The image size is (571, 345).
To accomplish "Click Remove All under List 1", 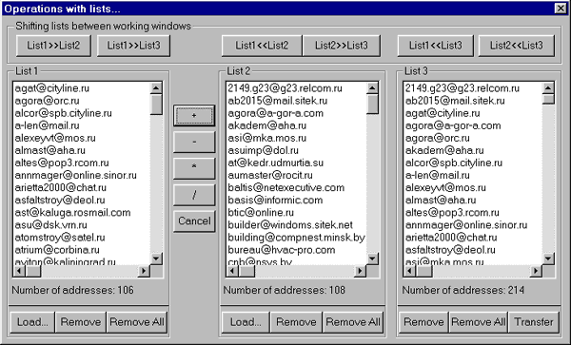I will pos(137,322).
